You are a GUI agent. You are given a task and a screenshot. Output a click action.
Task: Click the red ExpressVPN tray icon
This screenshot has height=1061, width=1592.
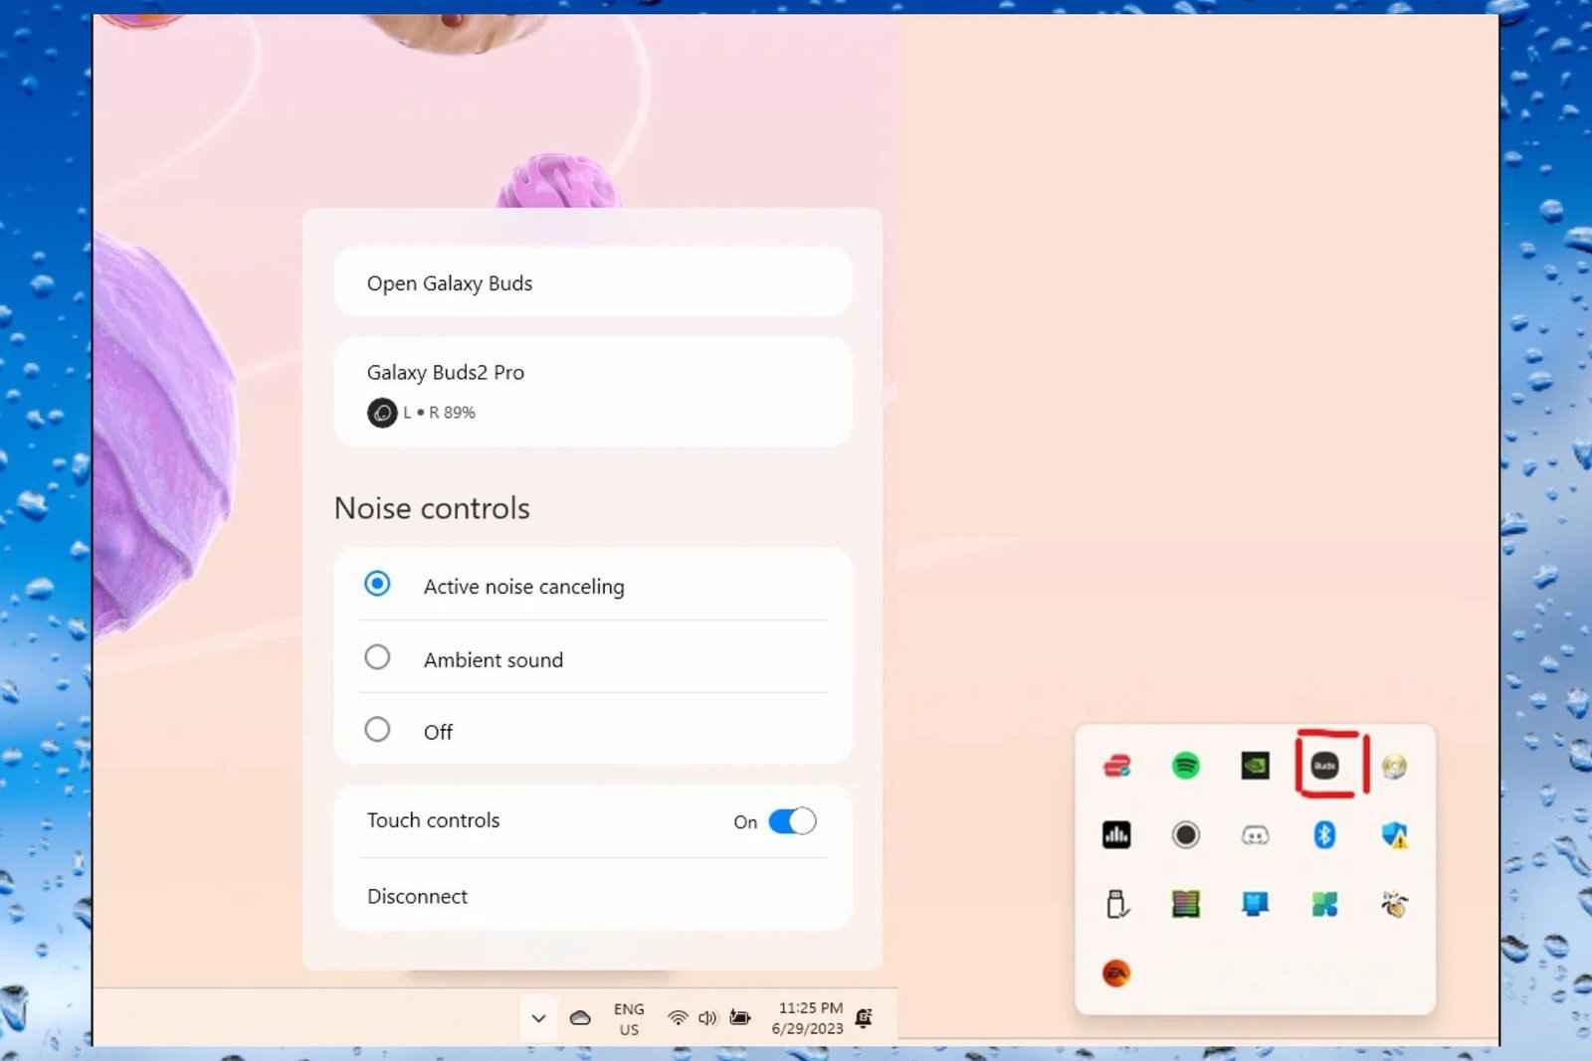coord(1116,766)
